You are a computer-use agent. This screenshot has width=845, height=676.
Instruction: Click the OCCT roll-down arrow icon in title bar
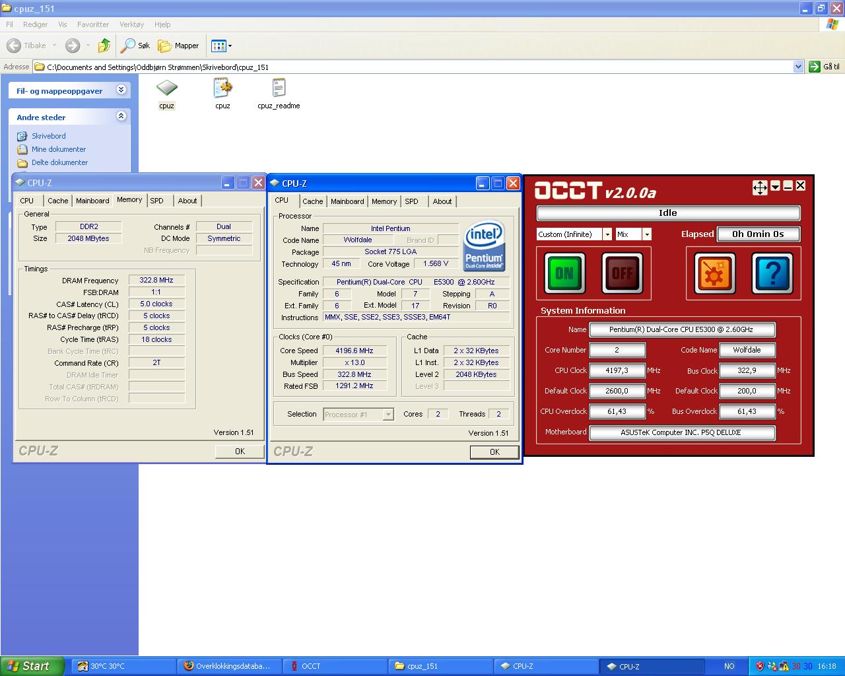pos(776,186)
